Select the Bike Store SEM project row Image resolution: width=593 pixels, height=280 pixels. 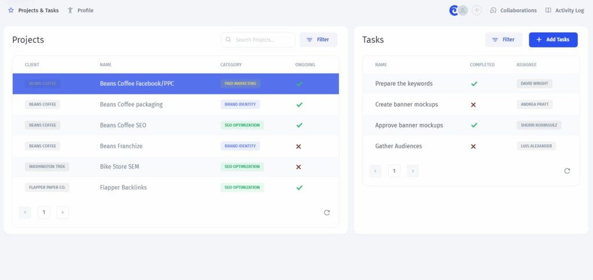(x=175, y=167)
